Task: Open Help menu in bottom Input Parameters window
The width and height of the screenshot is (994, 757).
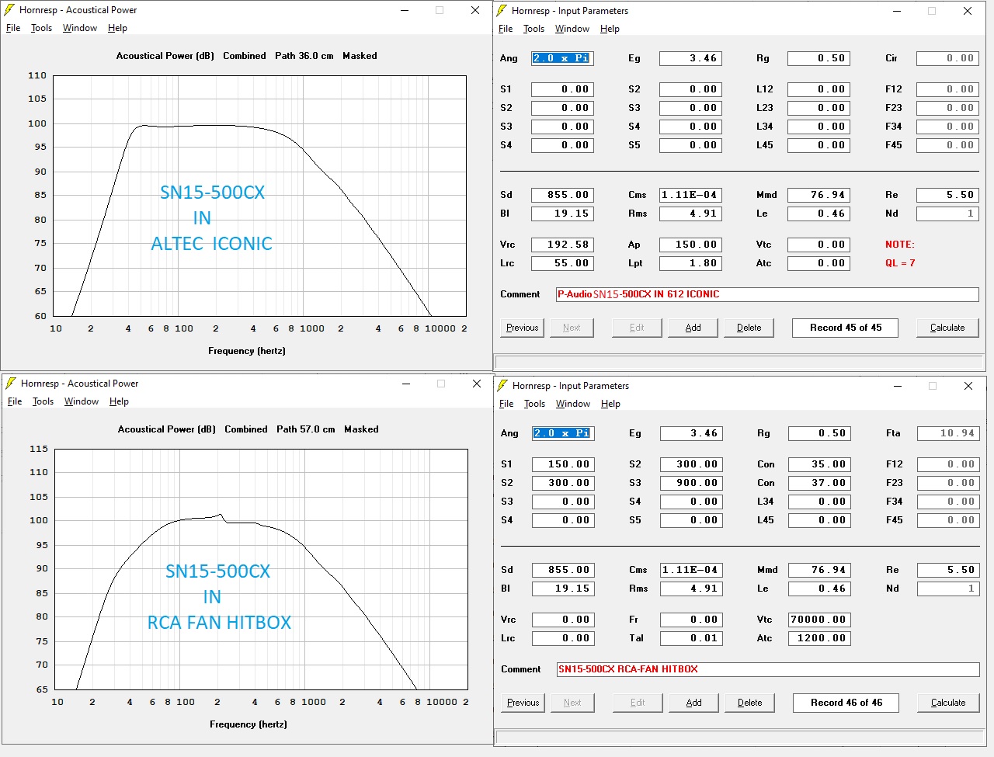Action: 610,404
